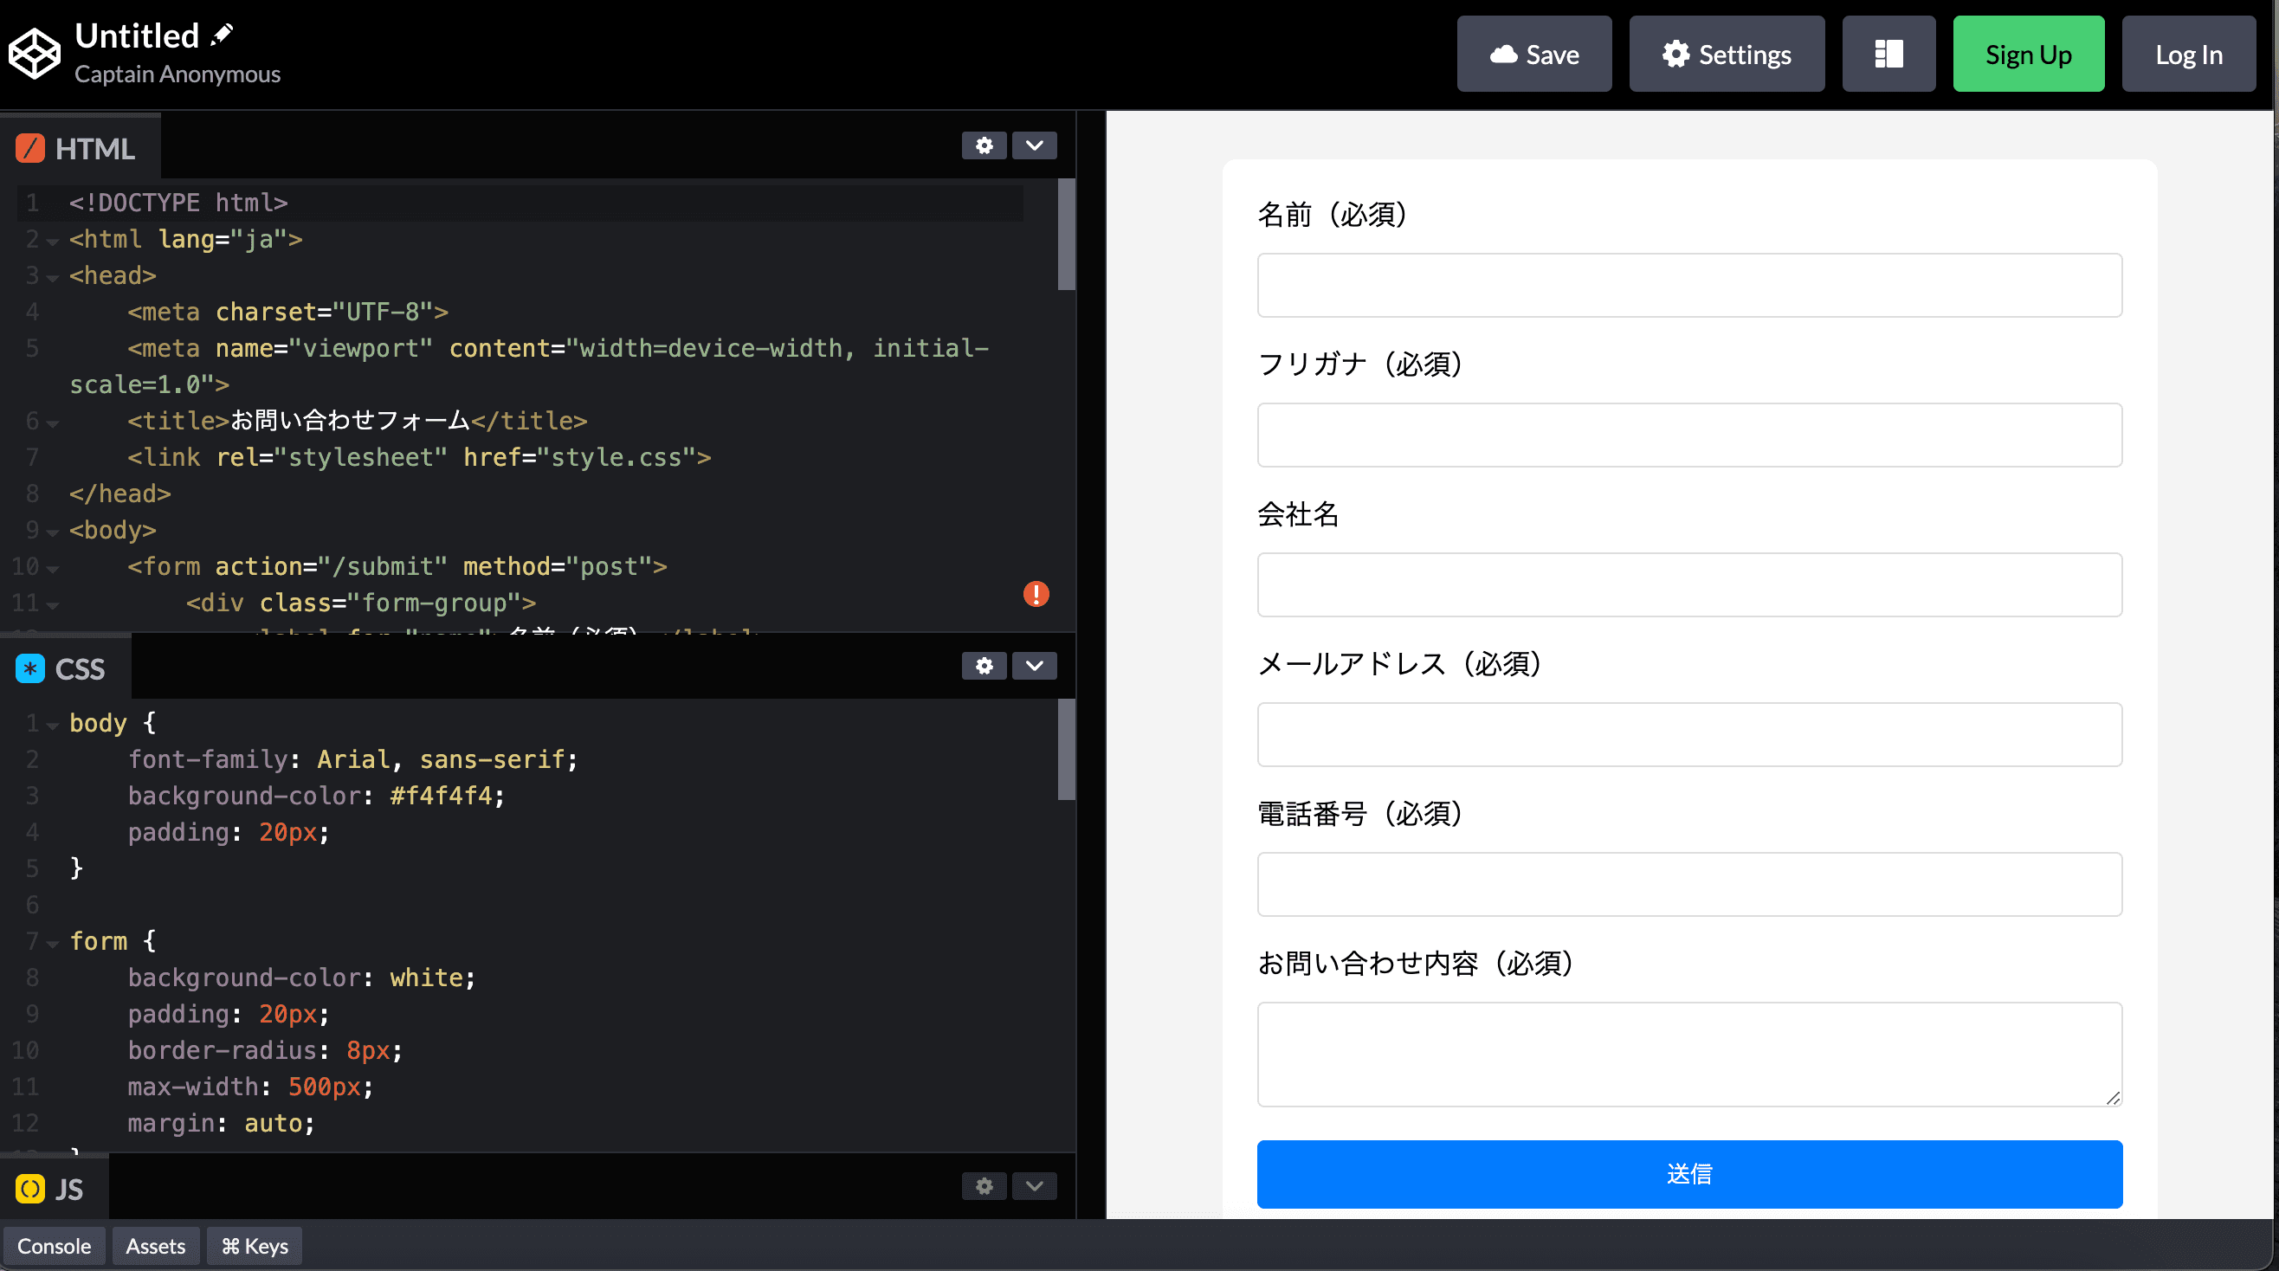Expand the CSS panel dropdown chevron
Image resolution: width=2279 pixels, height=1271 pixels.
(x=1034, y=665)
